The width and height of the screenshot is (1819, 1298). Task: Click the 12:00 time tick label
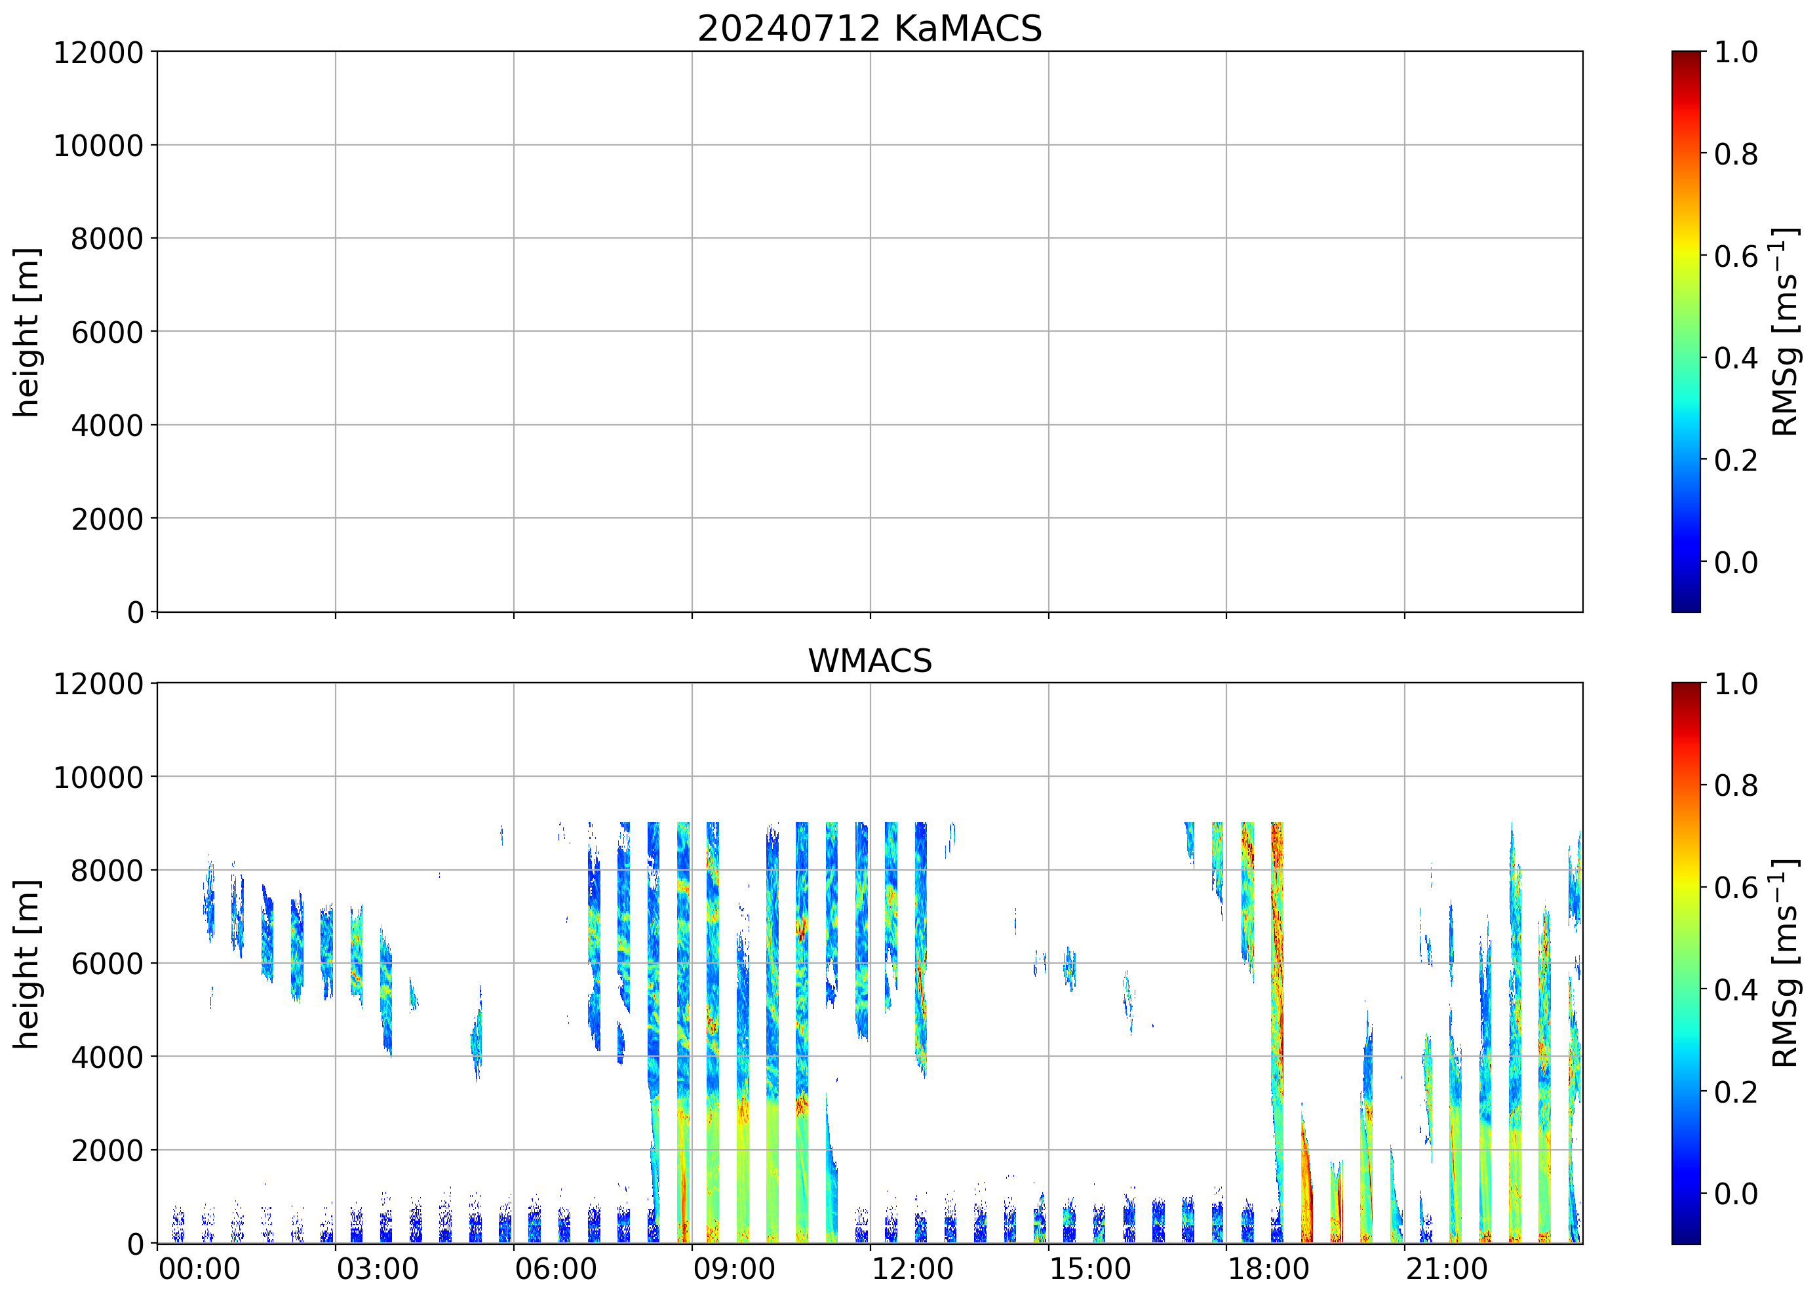point(912,1268)
